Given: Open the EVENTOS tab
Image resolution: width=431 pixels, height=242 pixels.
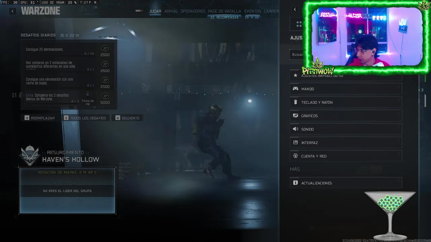Looking at the screenshot, I should (253, 11).
